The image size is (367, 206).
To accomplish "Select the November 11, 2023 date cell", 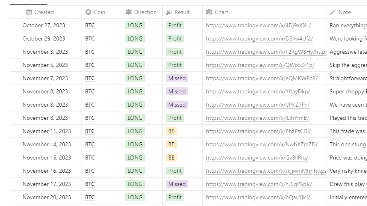I will [x=47, y=131].
